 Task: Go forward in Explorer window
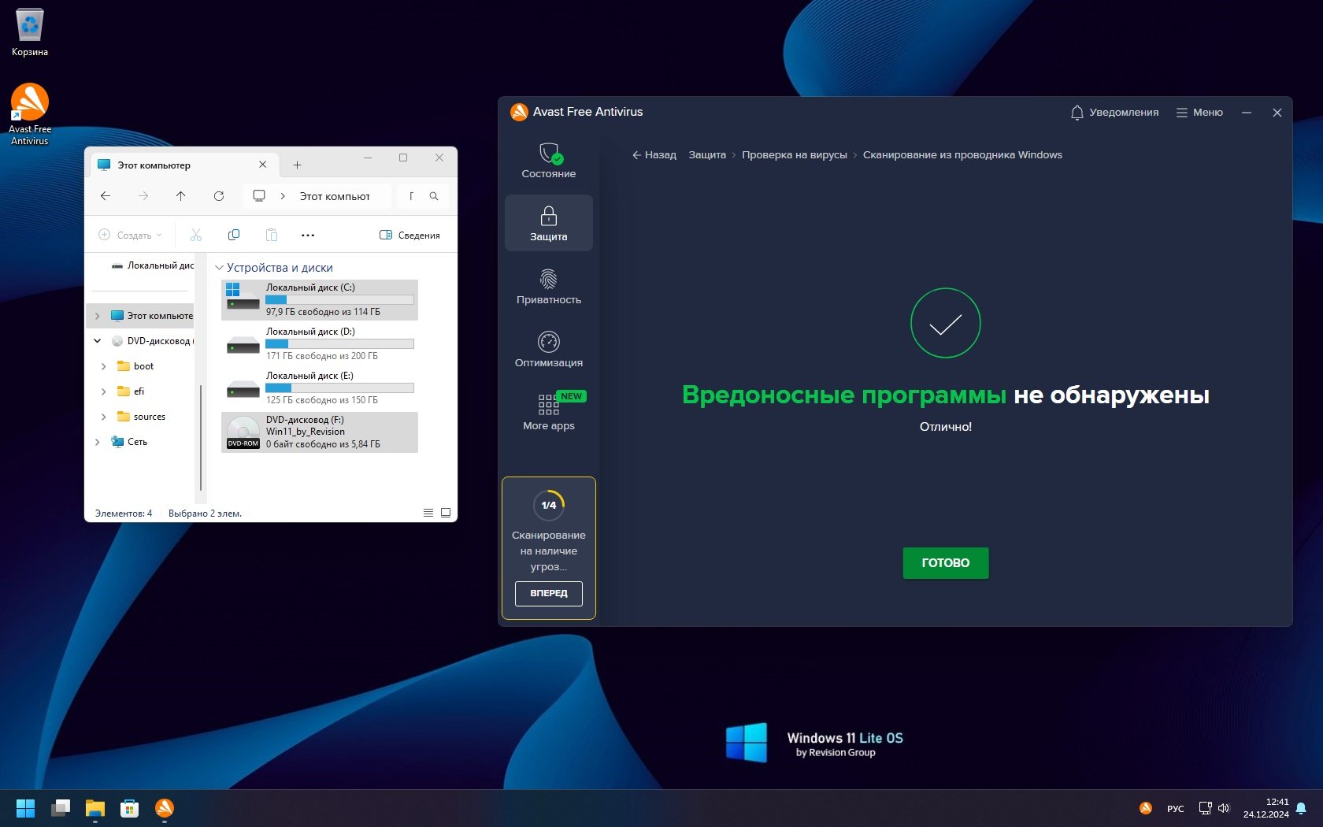143,196
